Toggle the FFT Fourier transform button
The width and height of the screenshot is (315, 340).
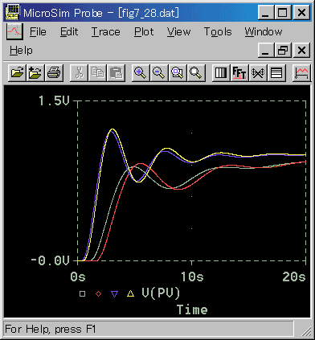239,72
